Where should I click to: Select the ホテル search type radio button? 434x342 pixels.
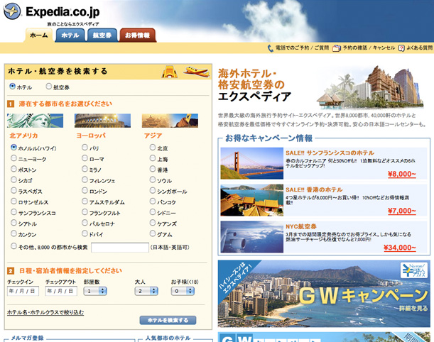point(12,87)
